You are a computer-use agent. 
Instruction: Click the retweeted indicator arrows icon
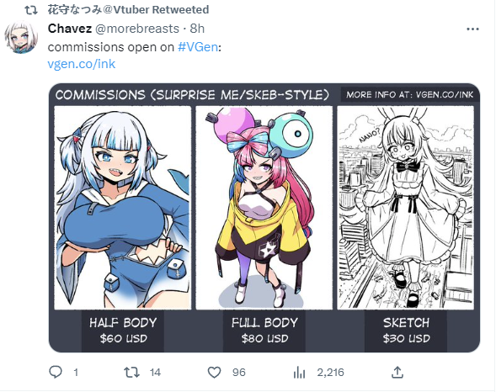pyautogui.click(x=31, y=10)
